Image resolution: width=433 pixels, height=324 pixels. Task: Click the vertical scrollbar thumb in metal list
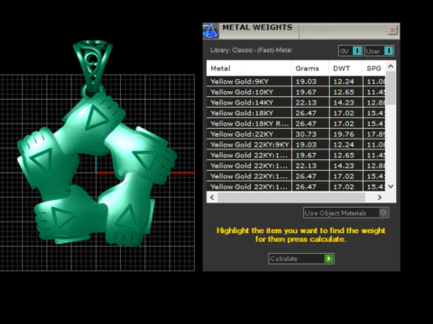tap(391, 88)
